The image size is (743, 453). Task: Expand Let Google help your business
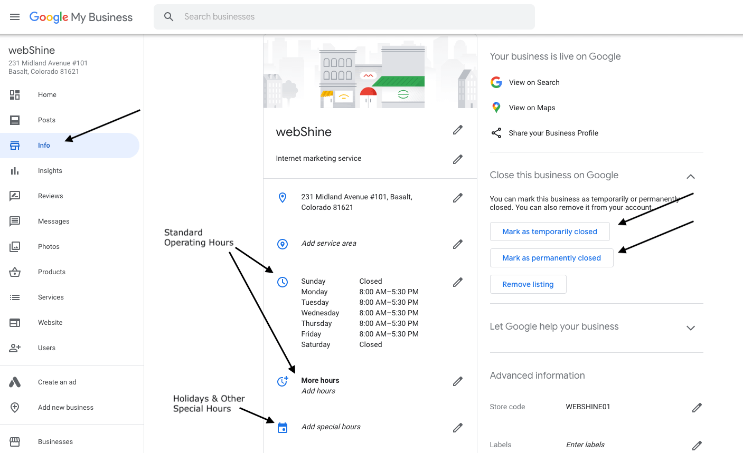[691, 327]
